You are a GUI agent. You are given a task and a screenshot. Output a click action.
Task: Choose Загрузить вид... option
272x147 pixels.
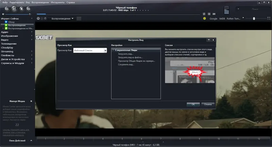(125, 54)
